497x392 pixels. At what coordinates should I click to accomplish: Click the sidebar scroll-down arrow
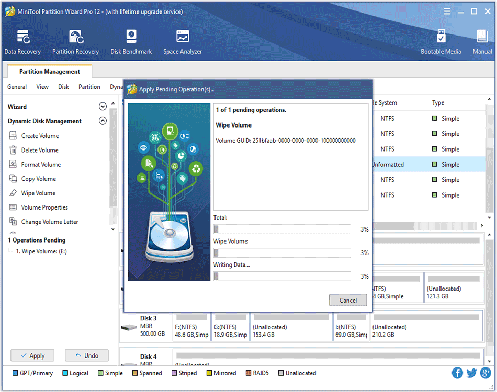pos(113,229)
